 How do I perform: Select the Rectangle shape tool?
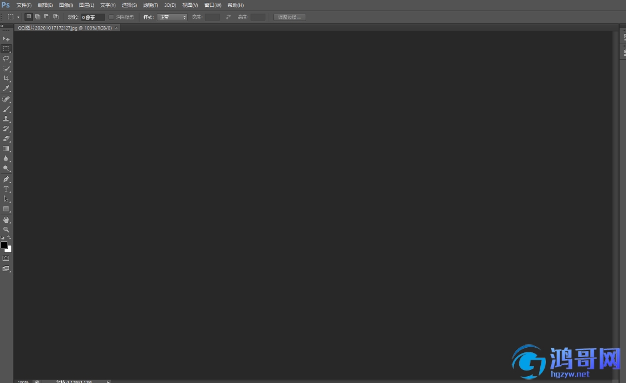6,209
